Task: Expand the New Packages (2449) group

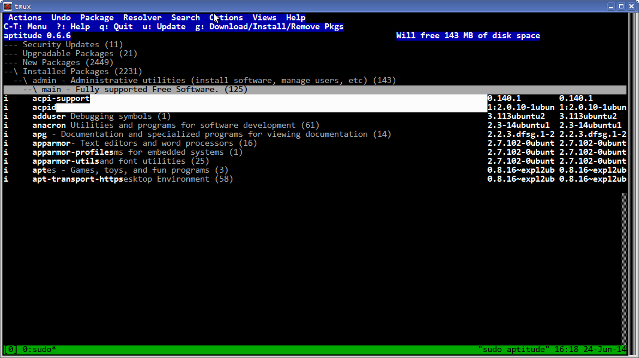Action: click(x=58, y=62)
